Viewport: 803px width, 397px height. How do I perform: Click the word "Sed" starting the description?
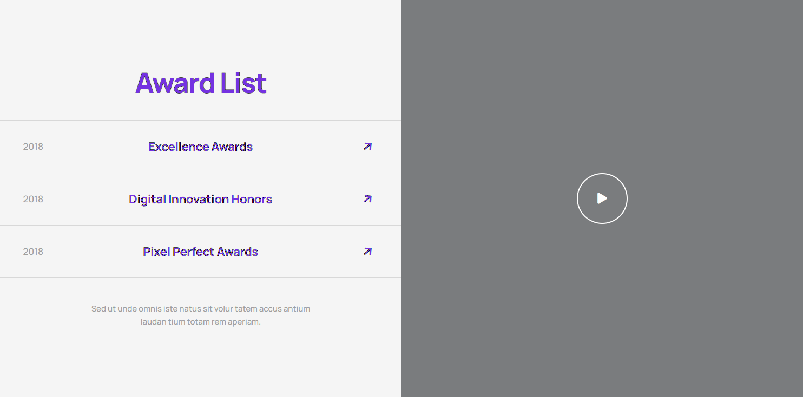98,309
